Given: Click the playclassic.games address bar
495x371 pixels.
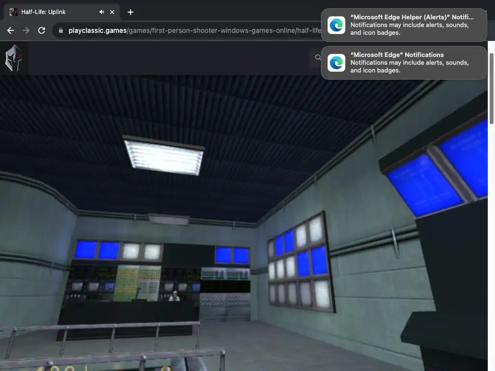Looking at the screenshot, I should click(194, 30).
